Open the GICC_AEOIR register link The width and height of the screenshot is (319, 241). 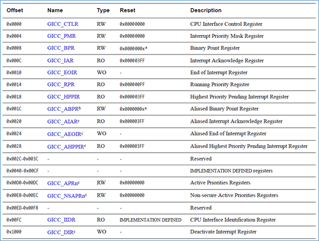(65, 134)
